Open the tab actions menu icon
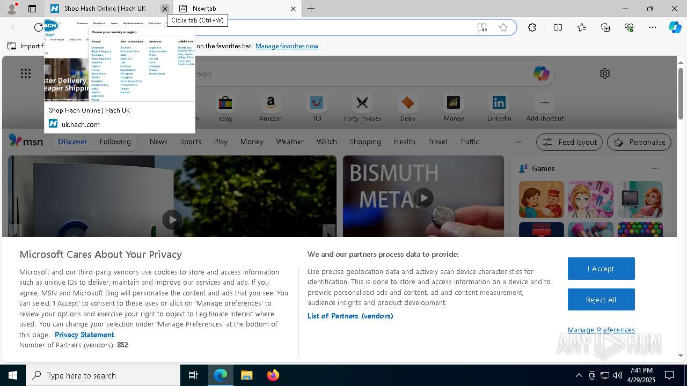 32,9
